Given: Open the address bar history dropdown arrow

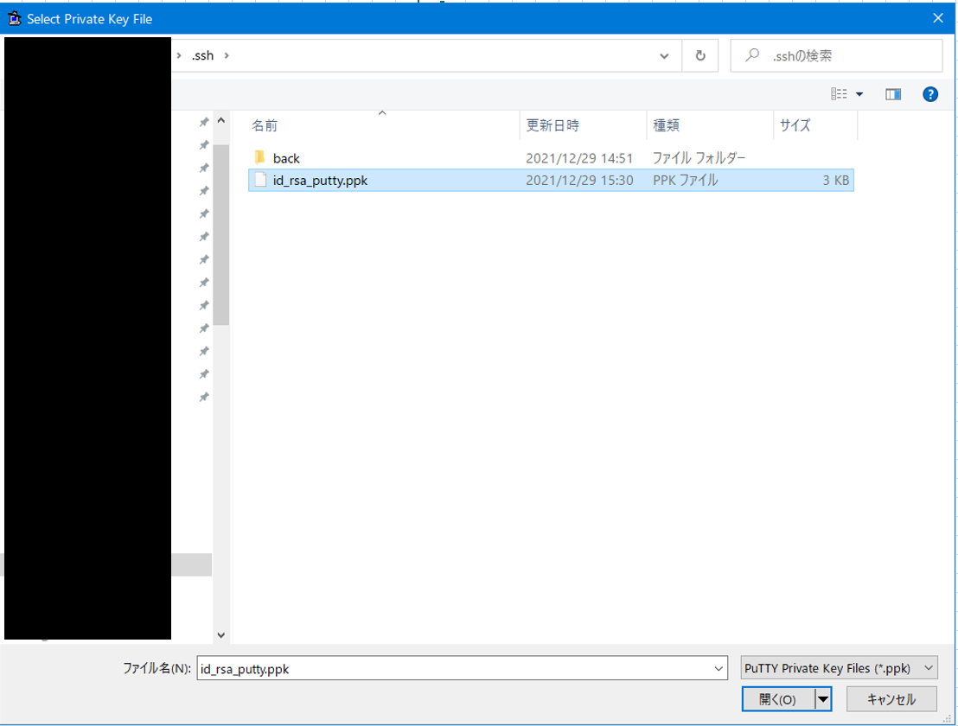Looking at the screenshot, I should pyautogui.click(x=664, y=55).
